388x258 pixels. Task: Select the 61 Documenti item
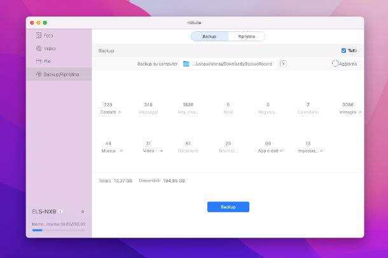188,147
